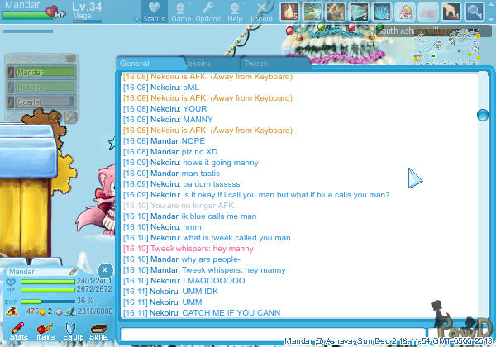Open the Equip panel
The image size is (496, 347).
[x=71, y=331]
